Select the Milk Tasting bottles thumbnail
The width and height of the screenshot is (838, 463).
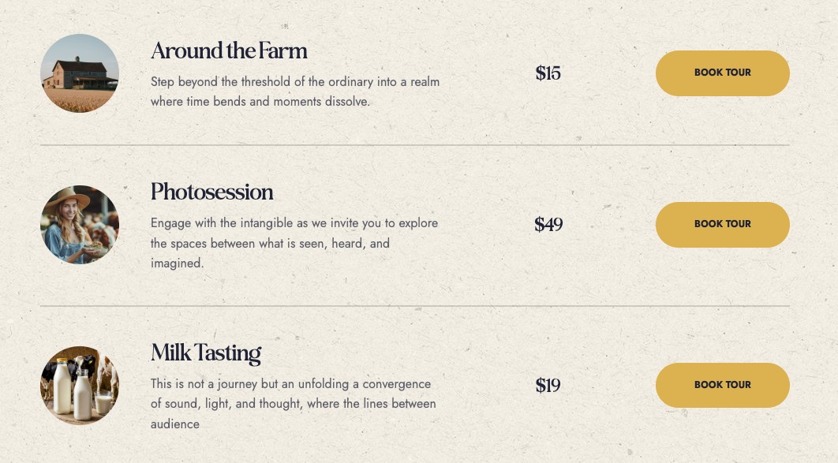pyautogui.click(x=80, y=385)
